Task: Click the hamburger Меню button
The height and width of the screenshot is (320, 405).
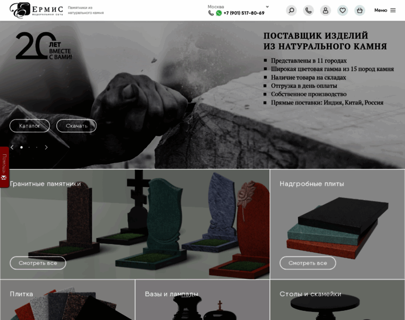Action: click(385, 10)
